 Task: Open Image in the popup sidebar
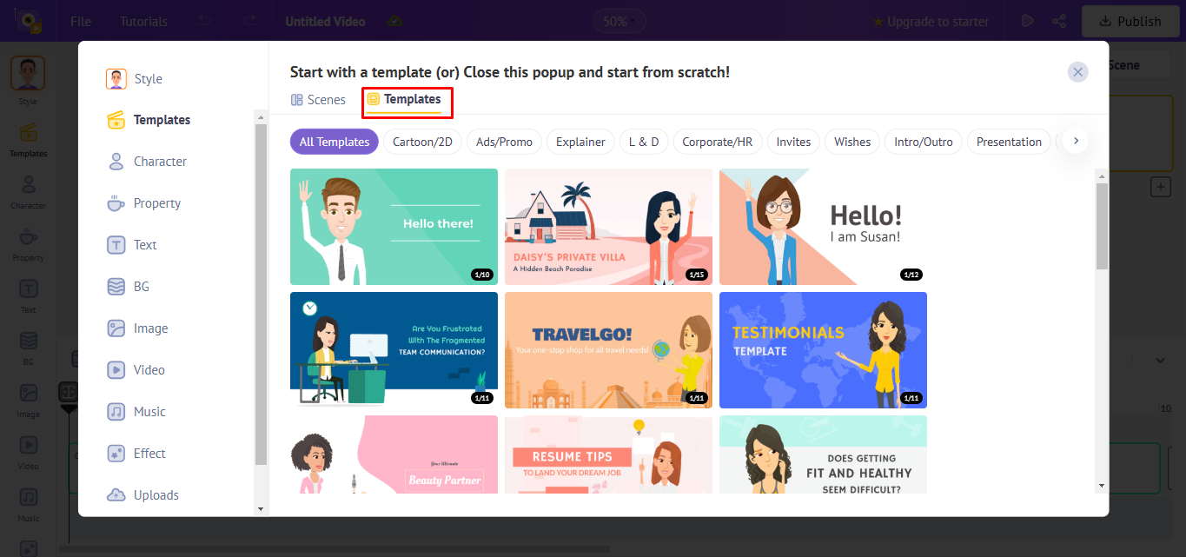pyautogui.click(x=136, y=328)
